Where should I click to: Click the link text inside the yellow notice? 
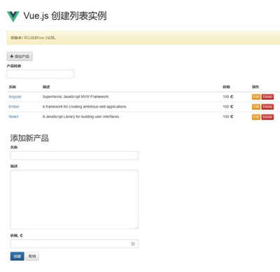click(40, 38)
